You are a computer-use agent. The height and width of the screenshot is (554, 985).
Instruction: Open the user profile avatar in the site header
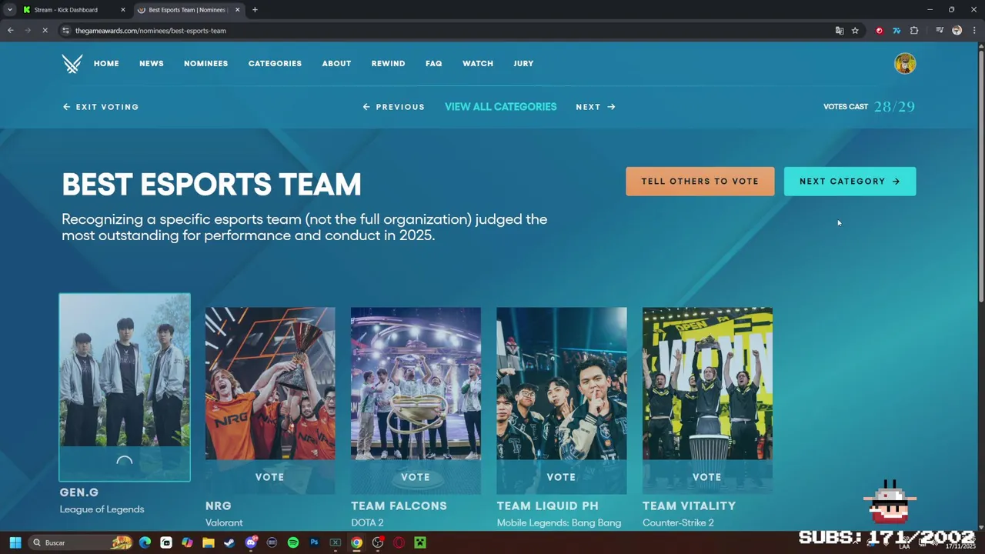tap(905, 63)
